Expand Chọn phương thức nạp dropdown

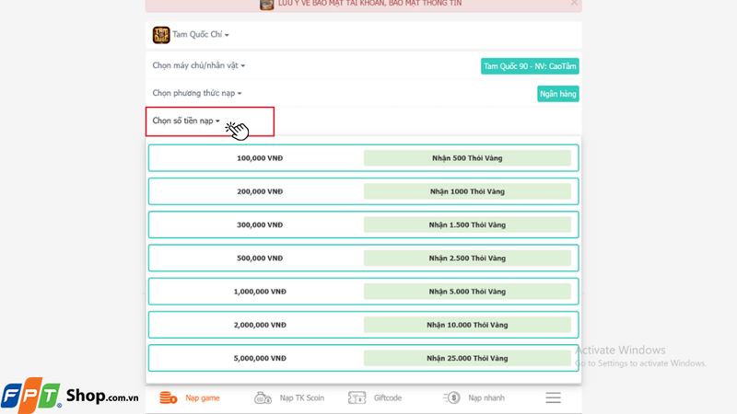click(x=197, y=93)
